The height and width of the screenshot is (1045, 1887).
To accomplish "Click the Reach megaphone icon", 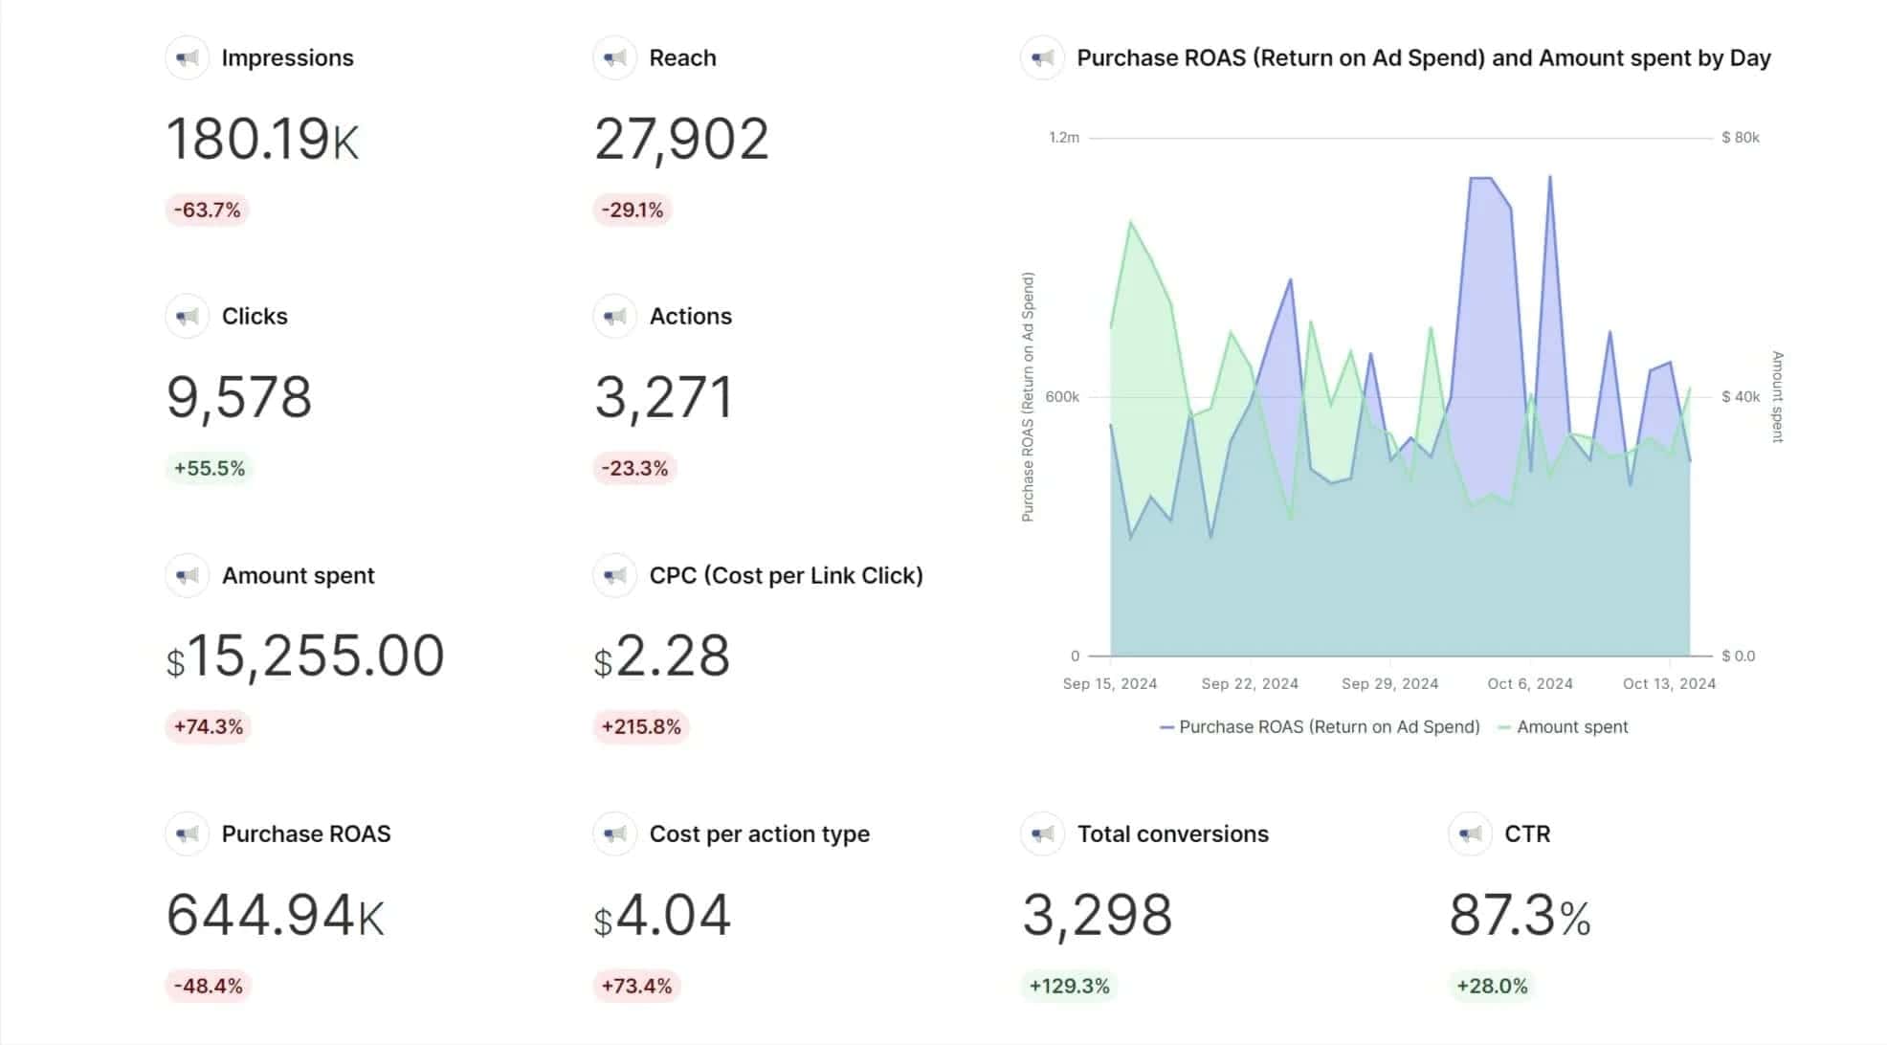I will coord(613,57).
